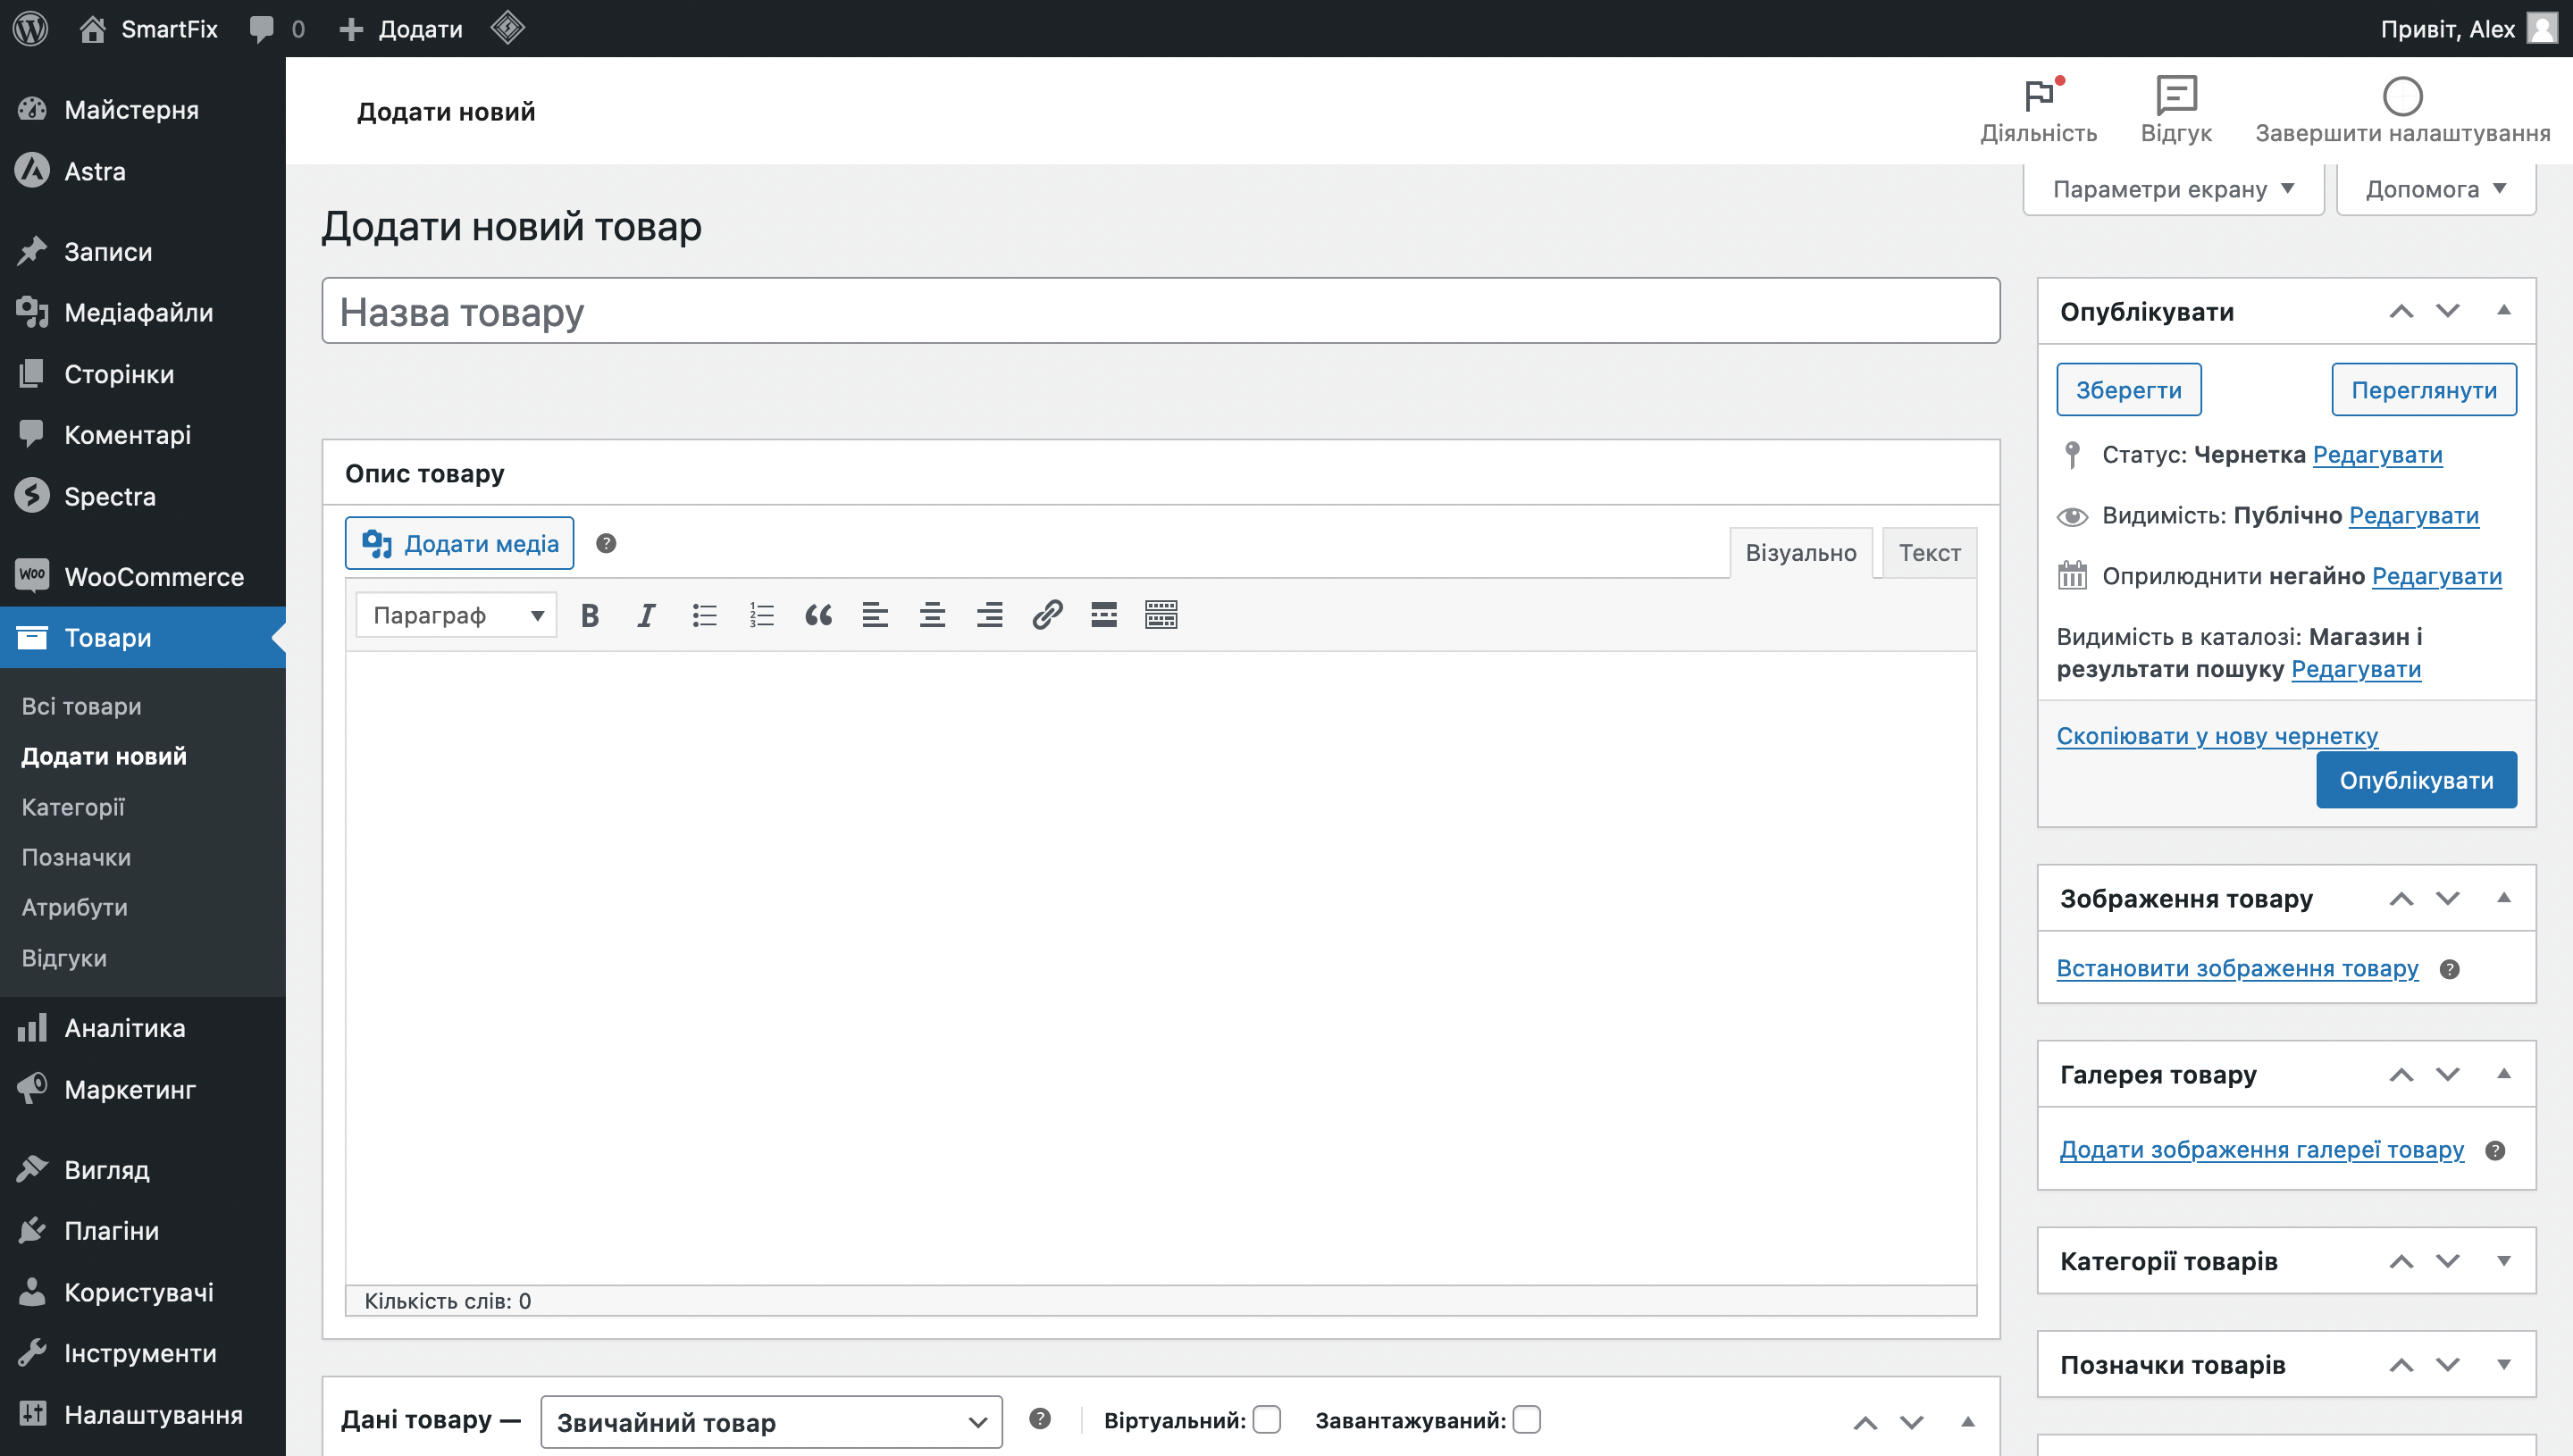
Task: Open Атрибути submenu item
Action: (75, 907)
